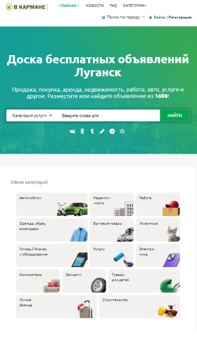Click the Tumblr share icon

coord(92,131)
